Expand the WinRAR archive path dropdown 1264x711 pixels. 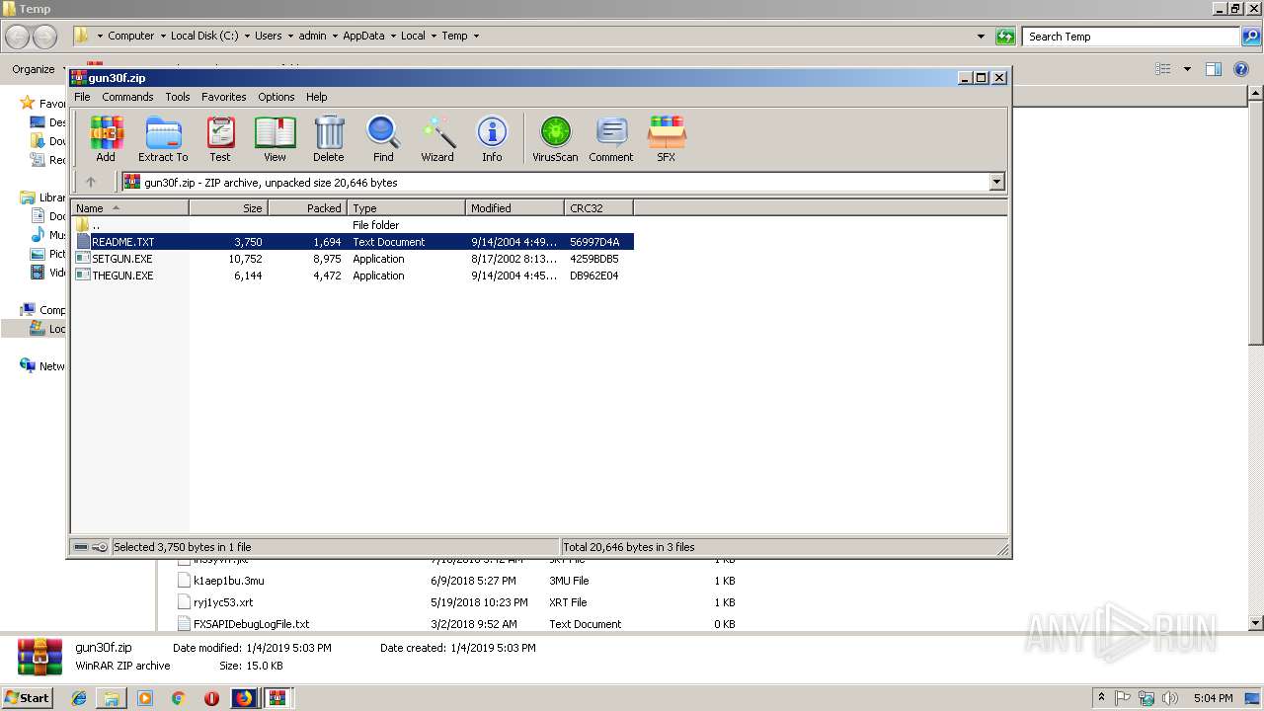[x=996, y=182]
